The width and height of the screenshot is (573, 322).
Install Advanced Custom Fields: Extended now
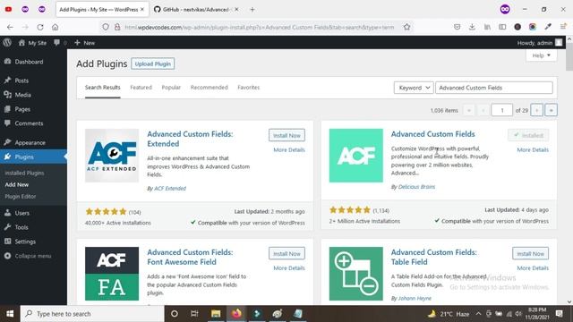pyautogui.click(x=286, y=135)
